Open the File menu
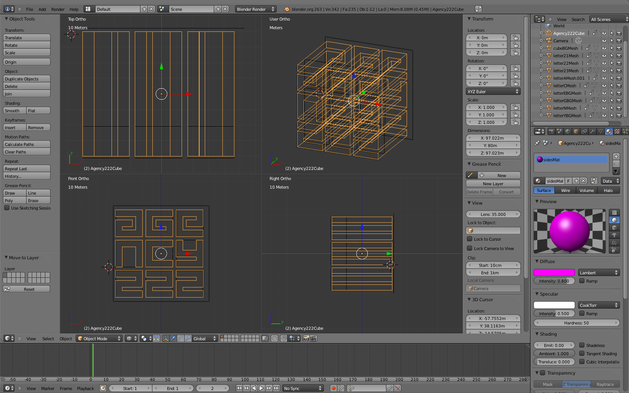This screenshot has height=393, width=629. click(30, 9)
